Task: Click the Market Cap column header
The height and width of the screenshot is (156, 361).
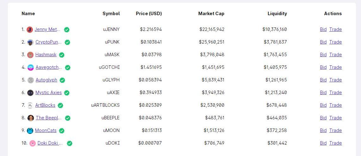Action: (211, 14)
